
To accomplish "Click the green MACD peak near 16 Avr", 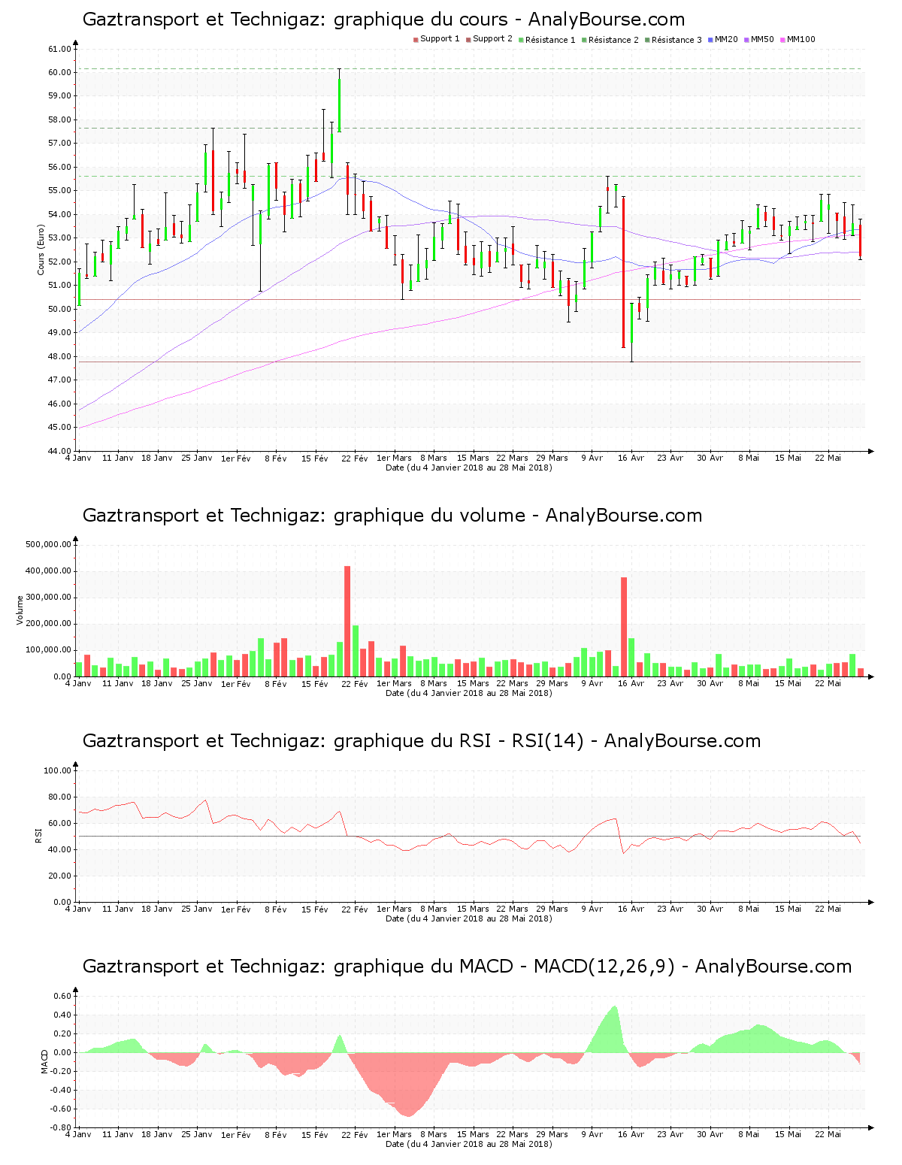I will pyautogui.click(x=615, y=1028).
